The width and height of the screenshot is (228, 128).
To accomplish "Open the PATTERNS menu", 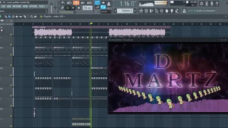I will click(17, 6).
